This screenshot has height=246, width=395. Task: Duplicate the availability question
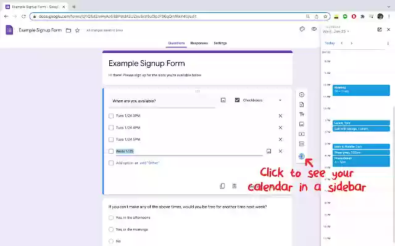click(222, 186)
